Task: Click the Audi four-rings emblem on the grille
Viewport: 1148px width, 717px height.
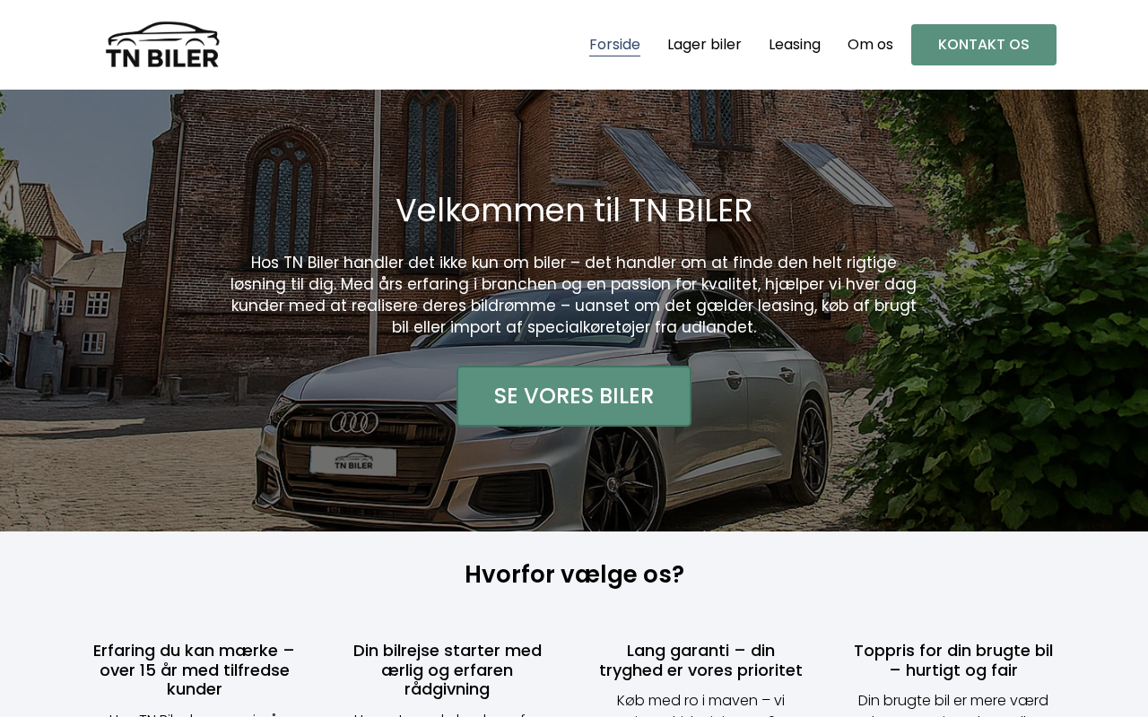Action: [353, 422]
